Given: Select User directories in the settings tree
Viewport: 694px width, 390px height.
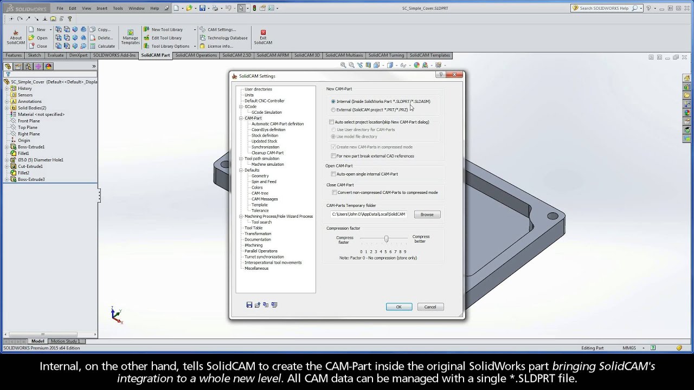Looking at the screenshot, I should [x=258, y=89].
